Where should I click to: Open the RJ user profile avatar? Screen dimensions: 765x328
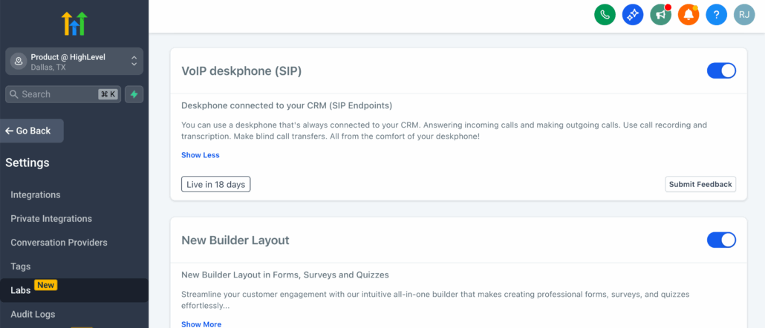click(x=744, y=14)
